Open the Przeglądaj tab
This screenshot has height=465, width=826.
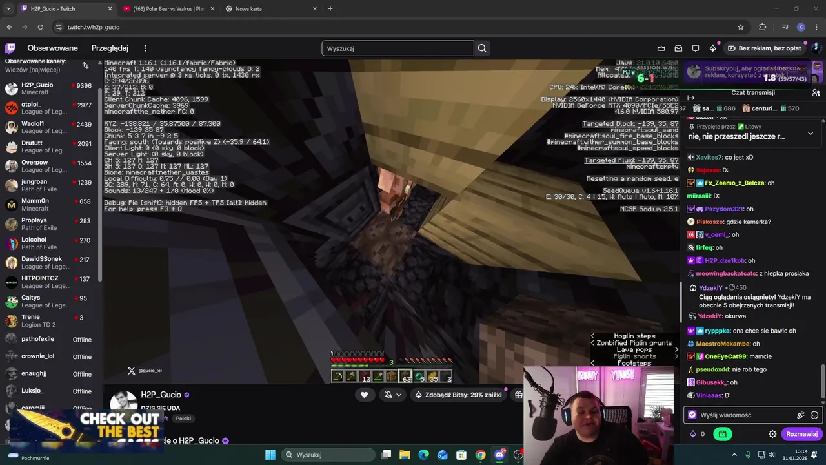click(110, 48)
